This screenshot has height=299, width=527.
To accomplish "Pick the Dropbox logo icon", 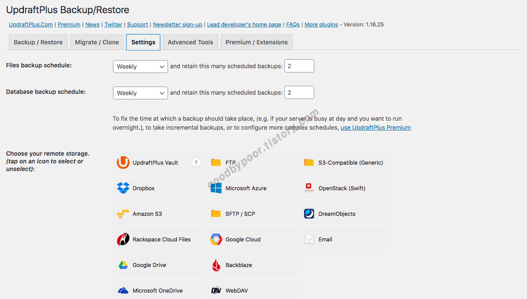I will 123,188.
